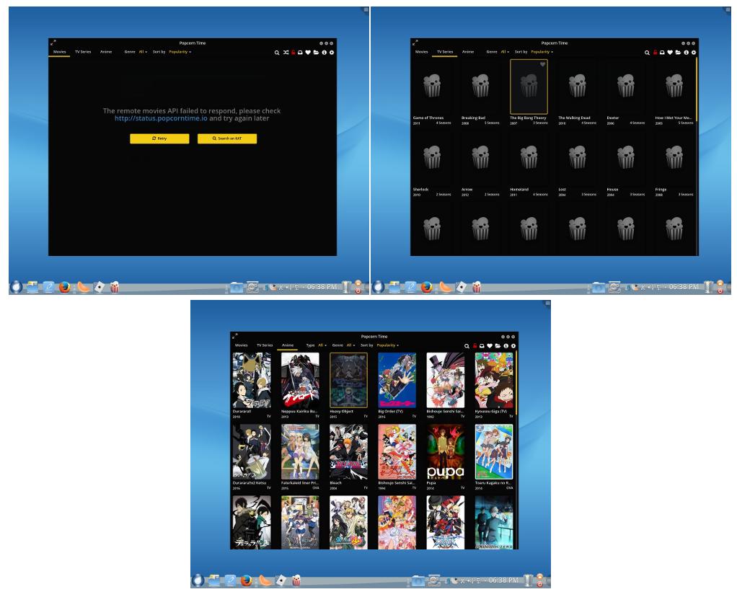Open search in the TV Series window

point(648,53)
